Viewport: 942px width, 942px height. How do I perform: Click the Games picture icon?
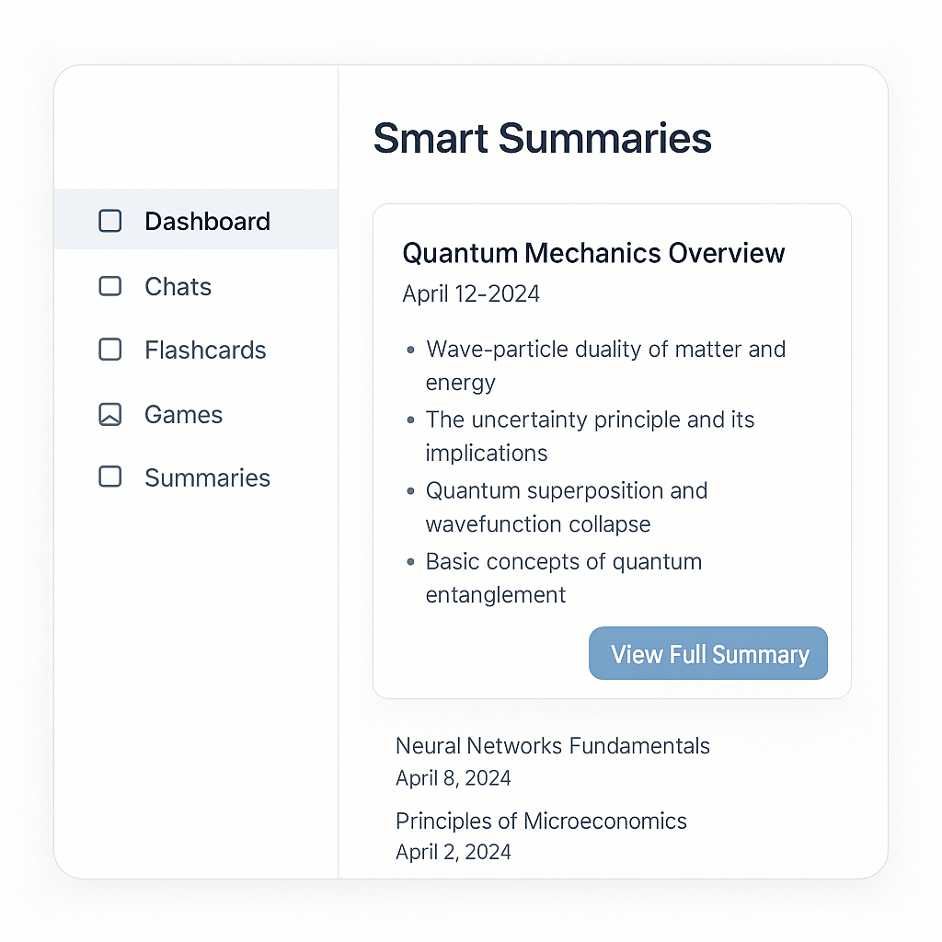pos(110,415)
